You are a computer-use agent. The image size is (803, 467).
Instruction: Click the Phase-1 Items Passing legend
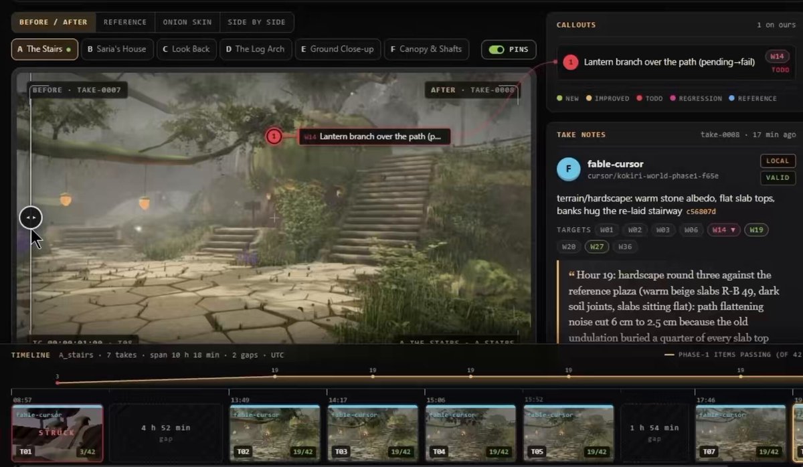[733, 355]
